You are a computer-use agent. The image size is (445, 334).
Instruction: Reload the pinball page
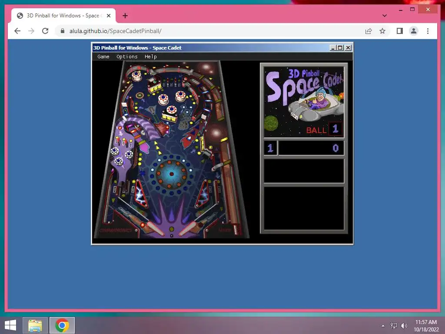(x=45, y=31)
